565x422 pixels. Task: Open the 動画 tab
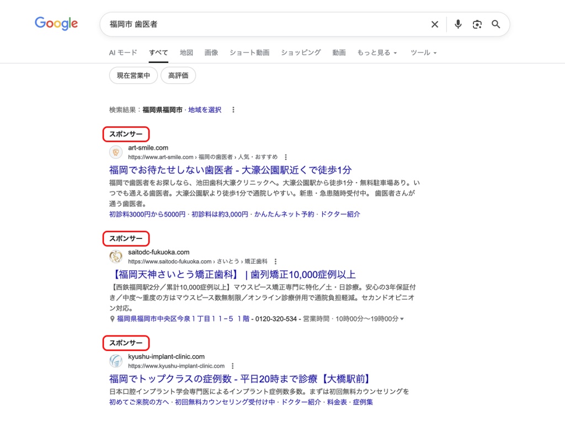point(339,52)
